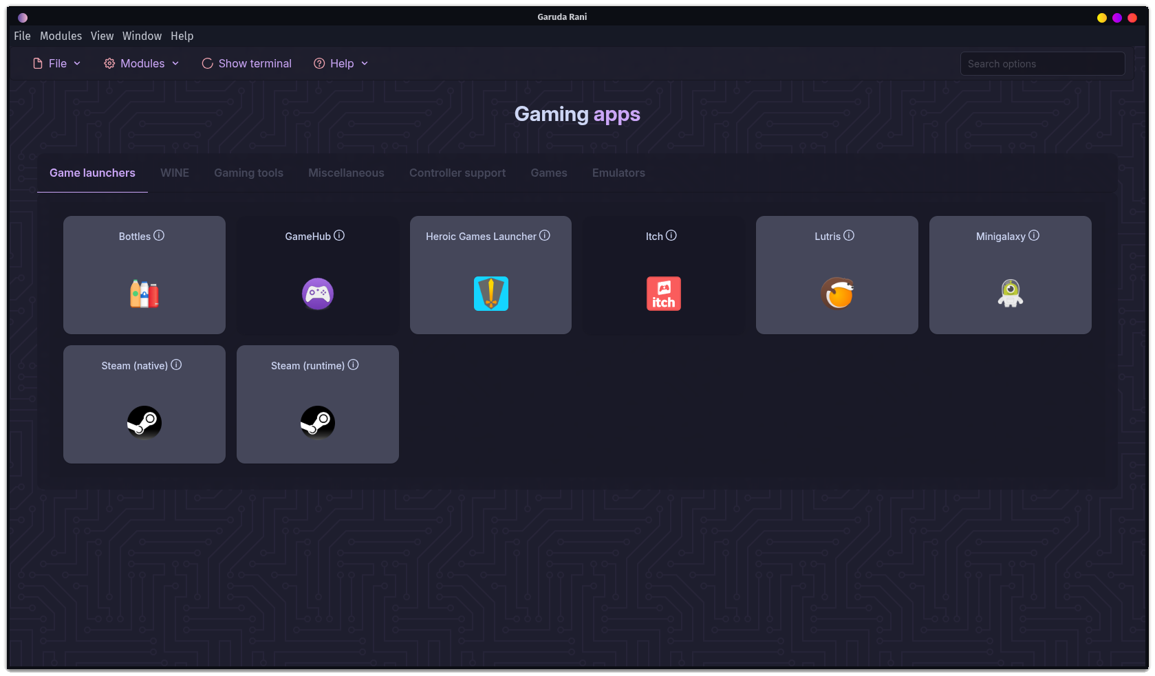The image size is (1155, 676).
Task: Open the View menu
Action: [x=102, y=36]
